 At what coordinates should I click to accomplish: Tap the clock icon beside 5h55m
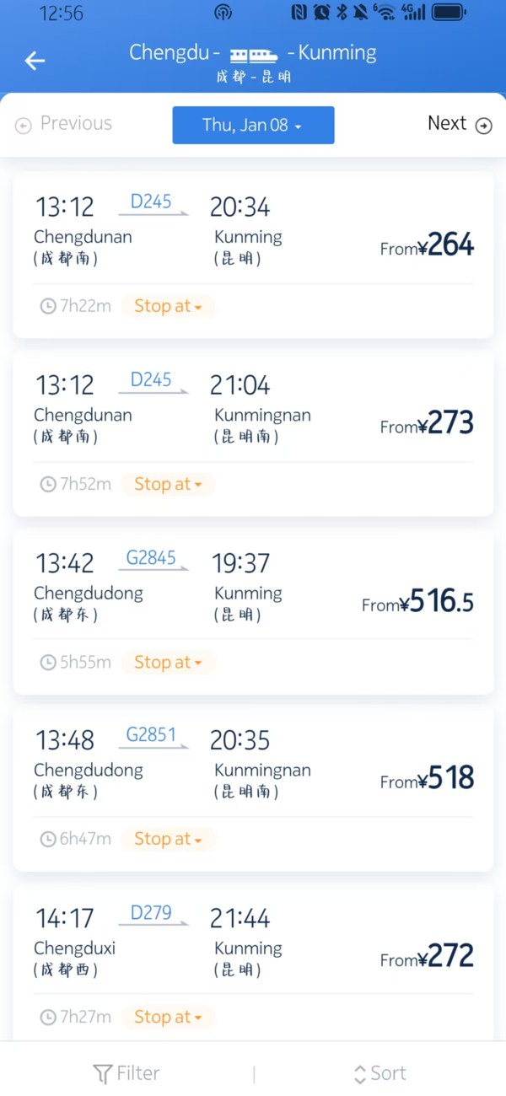click(x=48, y=663)
